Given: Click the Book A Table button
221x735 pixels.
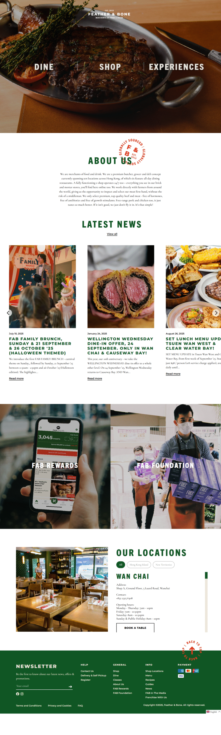Looking at the screenshot, I should 135,628.
